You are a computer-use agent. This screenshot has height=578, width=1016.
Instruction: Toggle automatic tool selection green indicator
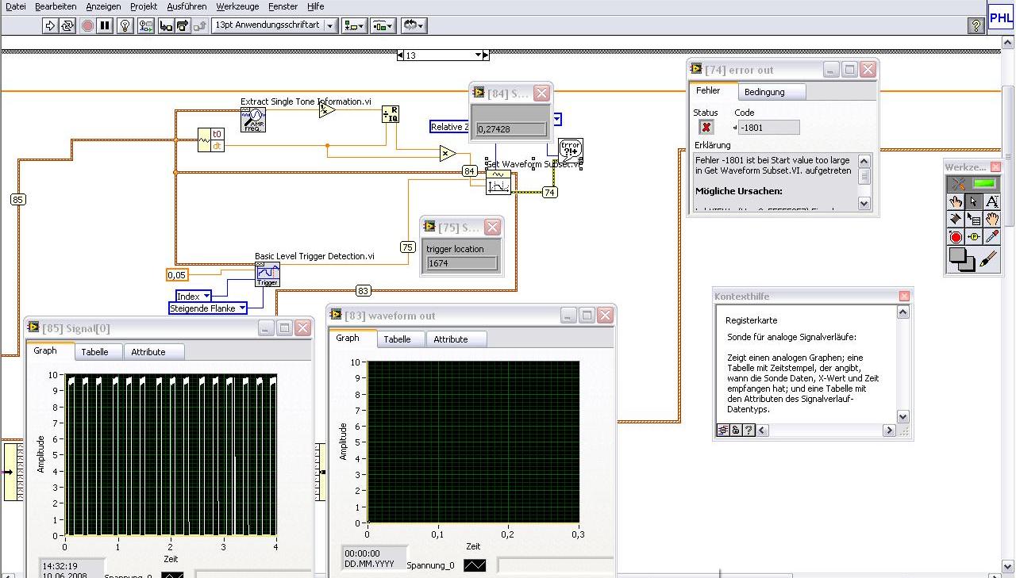click(984, 184)
